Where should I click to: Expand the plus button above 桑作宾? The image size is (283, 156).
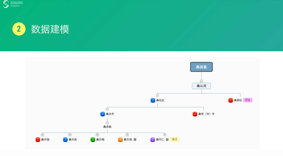(x=70, y=135)
